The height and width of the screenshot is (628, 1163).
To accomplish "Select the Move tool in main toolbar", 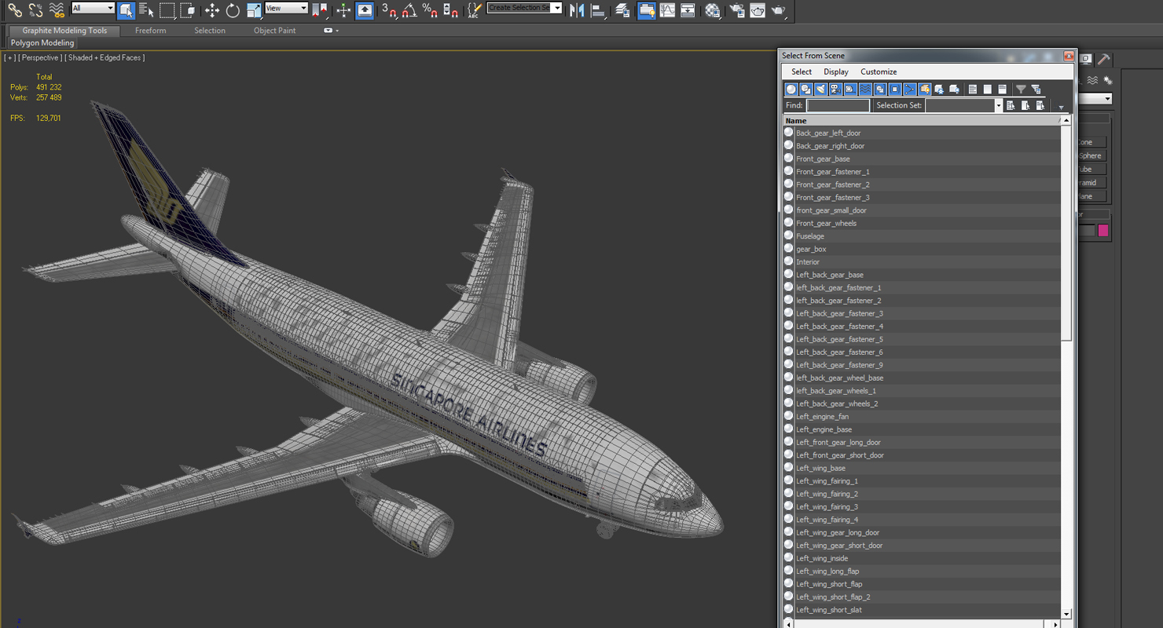I will pyautogui.click(x=212, y=10).
